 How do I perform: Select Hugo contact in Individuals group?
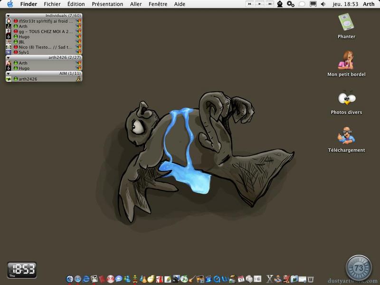click(44, 37)
